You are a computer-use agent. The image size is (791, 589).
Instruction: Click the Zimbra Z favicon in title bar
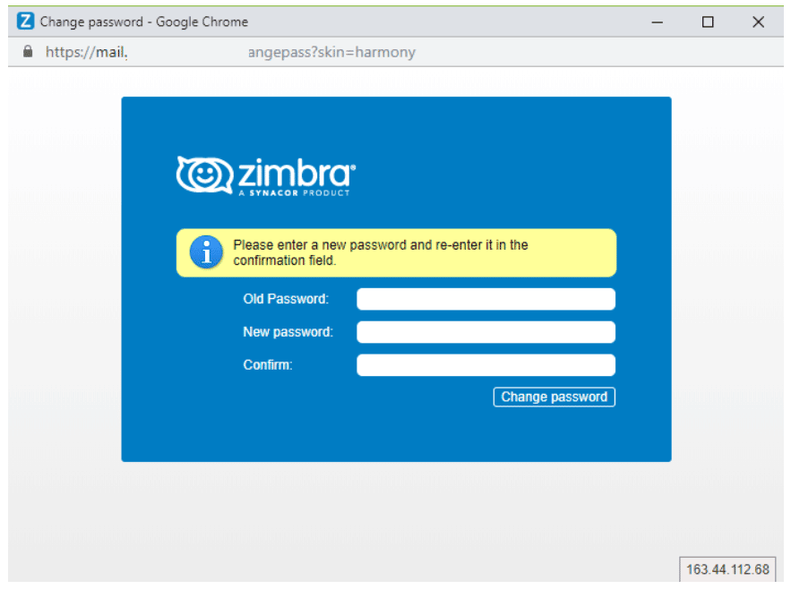(25, 21)
